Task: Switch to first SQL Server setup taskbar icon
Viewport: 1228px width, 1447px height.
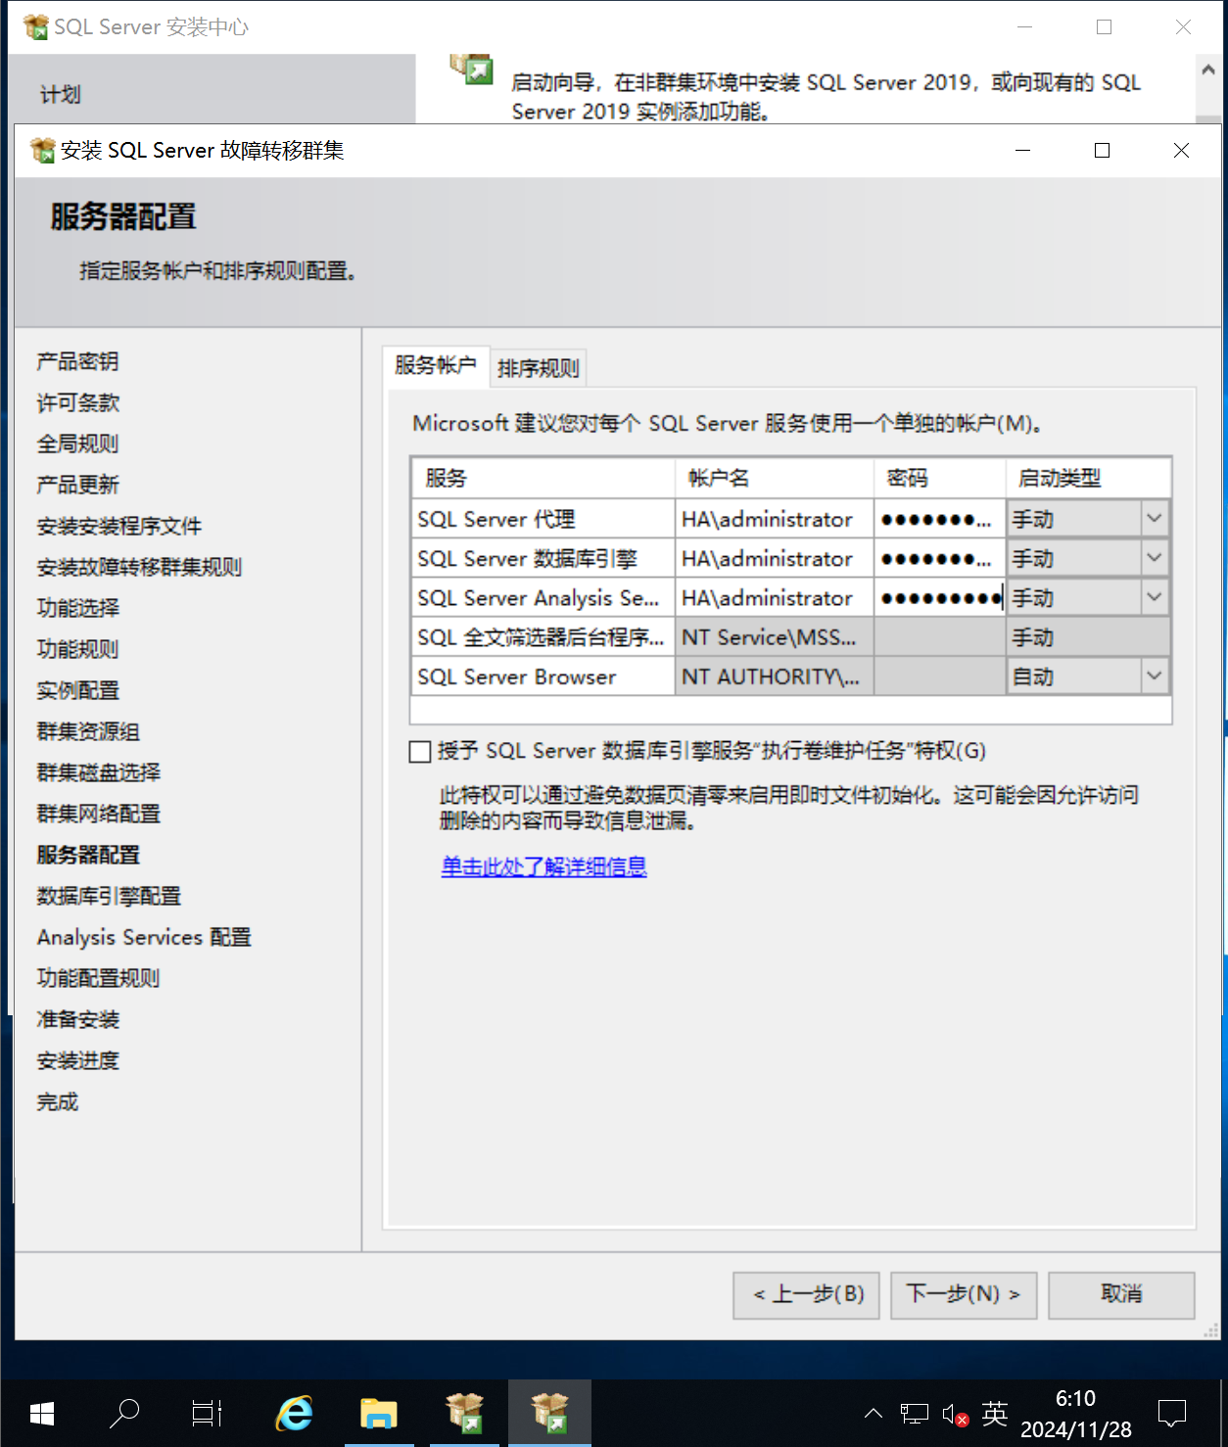Action: point(465,1413)
